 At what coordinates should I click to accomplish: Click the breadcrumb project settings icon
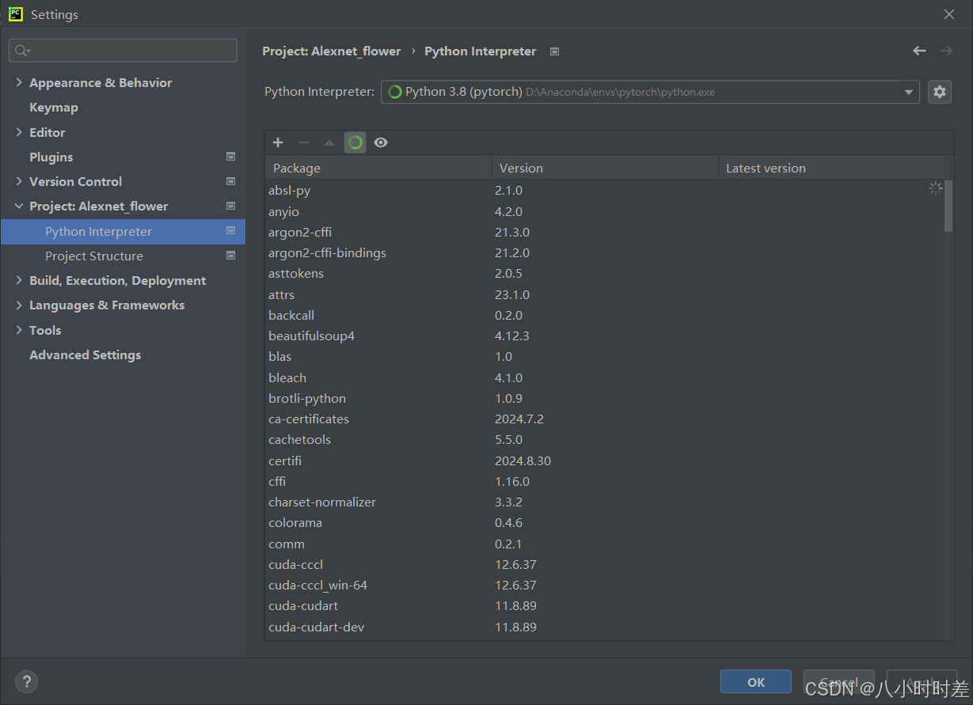(x=555, y=51)
